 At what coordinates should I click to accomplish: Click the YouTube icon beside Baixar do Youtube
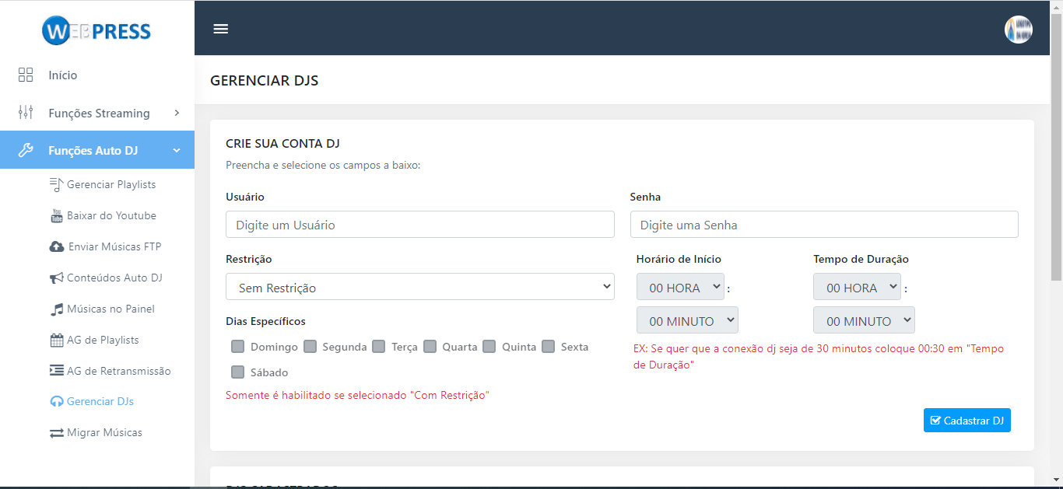click(x=57, y=215)
